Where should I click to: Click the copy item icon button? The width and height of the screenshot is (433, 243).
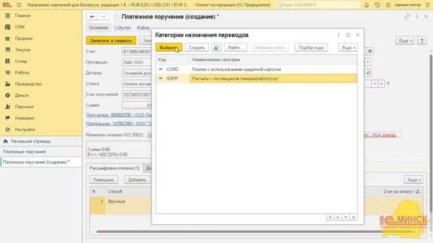(216, 47)
